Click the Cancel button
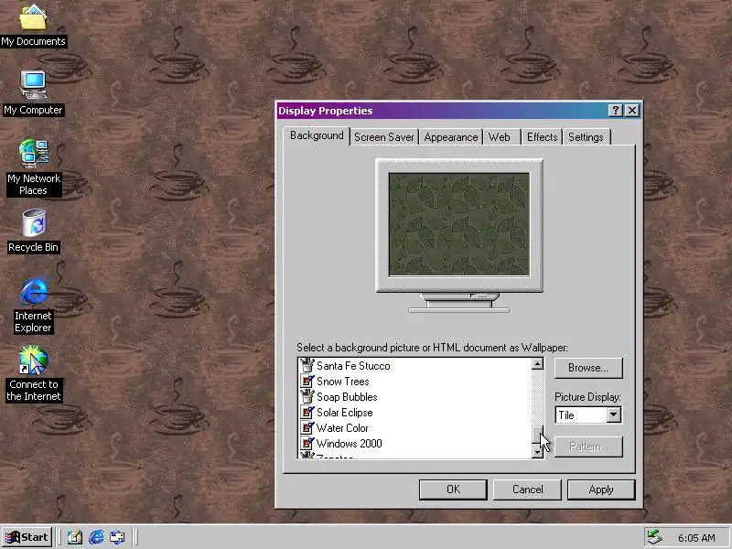Screen dimensions: 732x549 527,490
